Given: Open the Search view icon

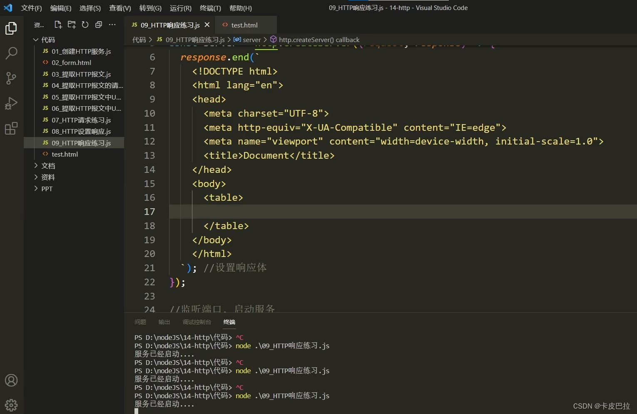Looking at the screenshot, I should coord(11,53).
